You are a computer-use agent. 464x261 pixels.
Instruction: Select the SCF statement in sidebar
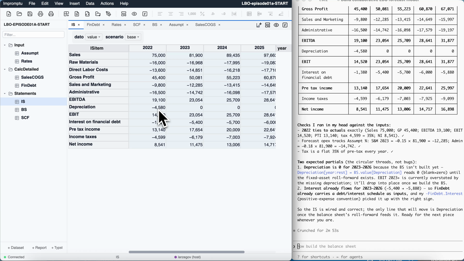(x=25, y=118)
